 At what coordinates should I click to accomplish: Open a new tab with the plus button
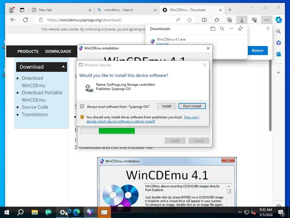click(230, 10)
